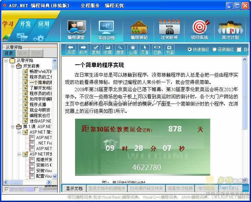Select the 逐渐描红 radio button
The image size is (251, 202).
click(215, 50)
